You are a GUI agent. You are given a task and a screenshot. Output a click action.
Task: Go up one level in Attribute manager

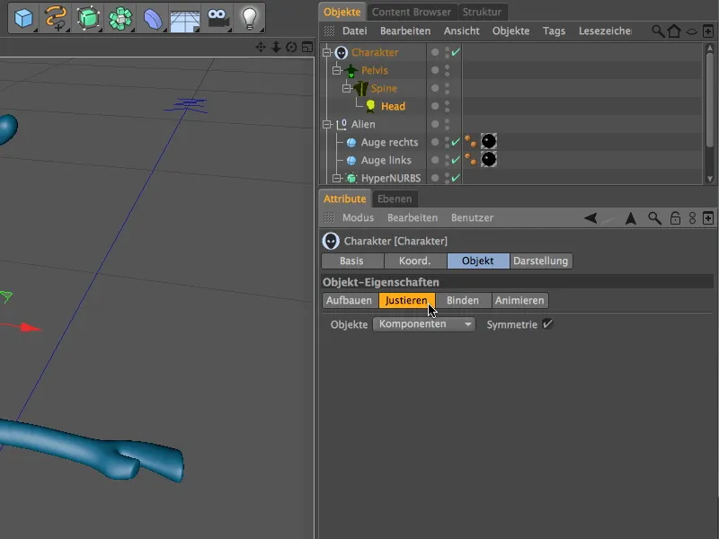631,218
